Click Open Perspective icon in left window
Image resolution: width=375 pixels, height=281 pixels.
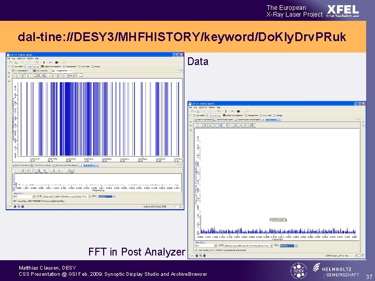8,67
